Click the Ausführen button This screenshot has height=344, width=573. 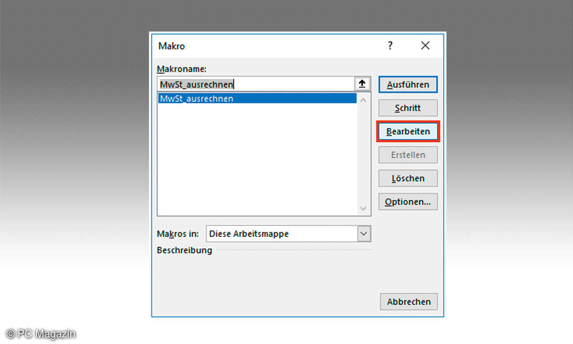click(408, 85)
